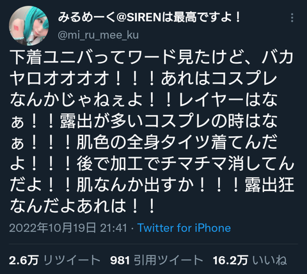Click the いいね label

point(270,260)
